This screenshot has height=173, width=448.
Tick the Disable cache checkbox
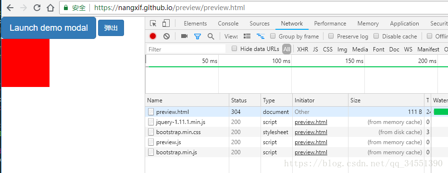(x=376, y=36)
